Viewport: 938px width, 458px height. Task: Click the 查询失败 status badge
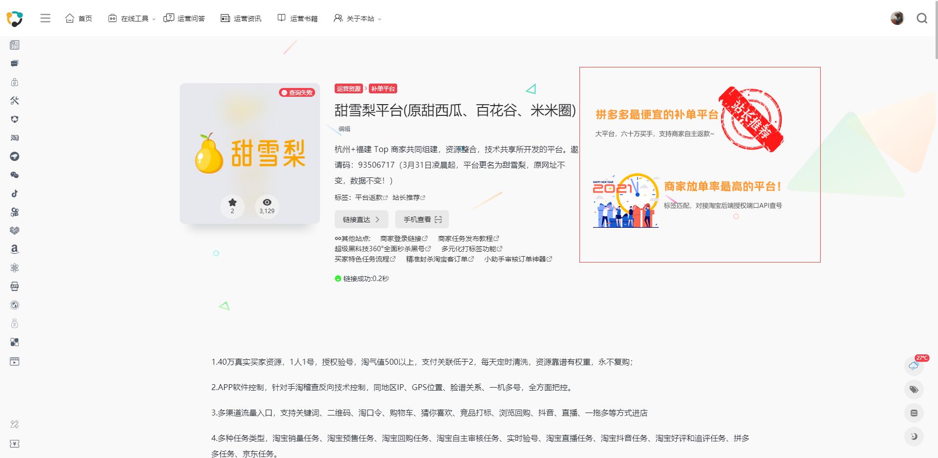297,92
